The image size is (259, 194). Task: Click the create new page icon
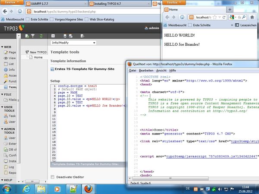[x=26, y=36]
